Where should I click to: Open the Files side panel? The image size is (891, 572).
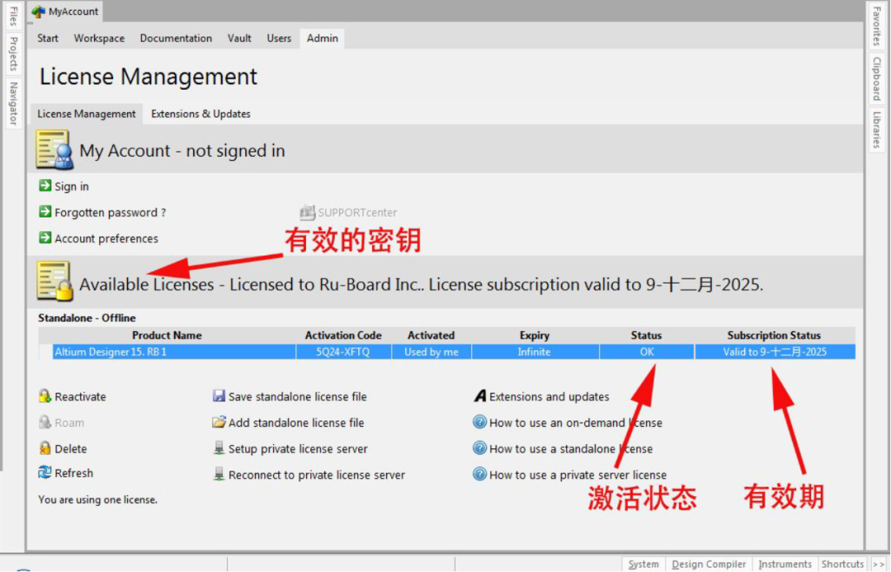pyautogui.click(x=14, y=16)
